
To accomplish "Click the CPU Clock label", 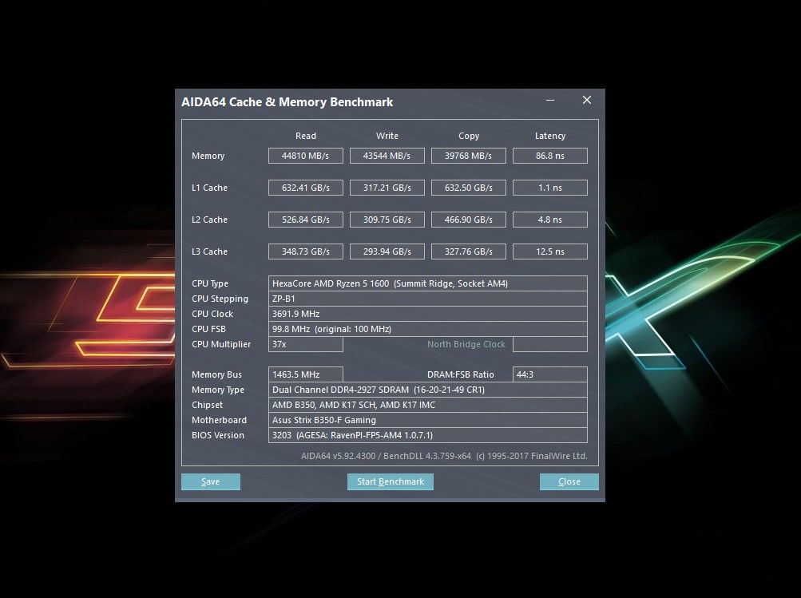I will tap(212, 314).
